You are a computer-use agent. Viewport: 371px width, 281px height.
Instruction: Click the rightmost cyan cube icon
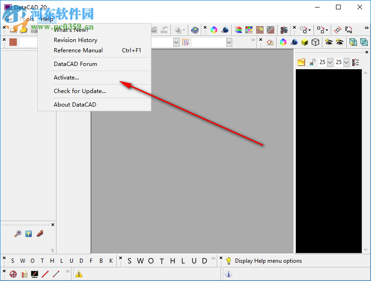pyautogui.click(x=364, y=43)
